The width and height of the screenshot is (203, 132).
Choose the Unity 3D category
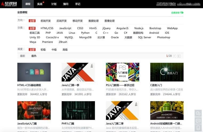(35, 38)
